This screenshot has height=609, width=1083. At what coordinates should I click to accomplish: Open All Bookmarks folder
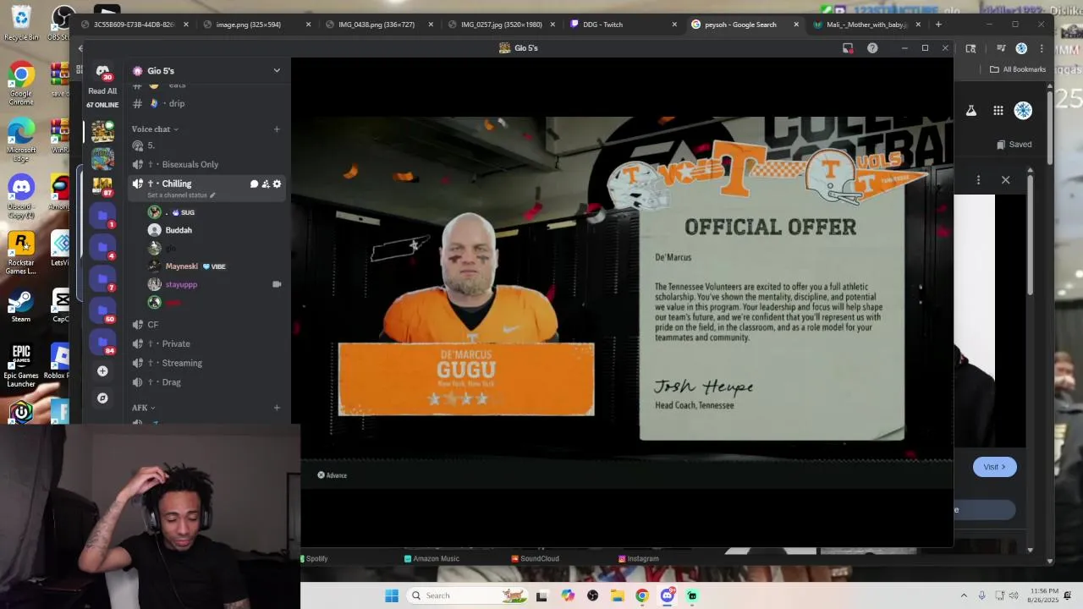click(1019, 69)
